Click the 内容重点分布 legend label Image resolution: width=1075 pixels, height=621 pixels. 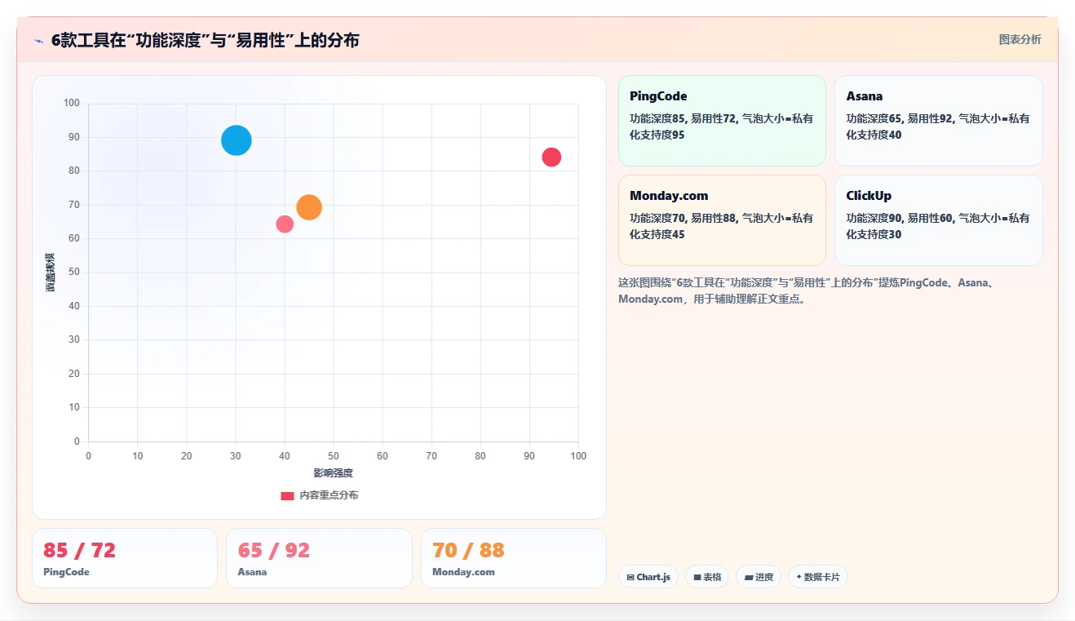pyautogui.click(x=329, y=495)
